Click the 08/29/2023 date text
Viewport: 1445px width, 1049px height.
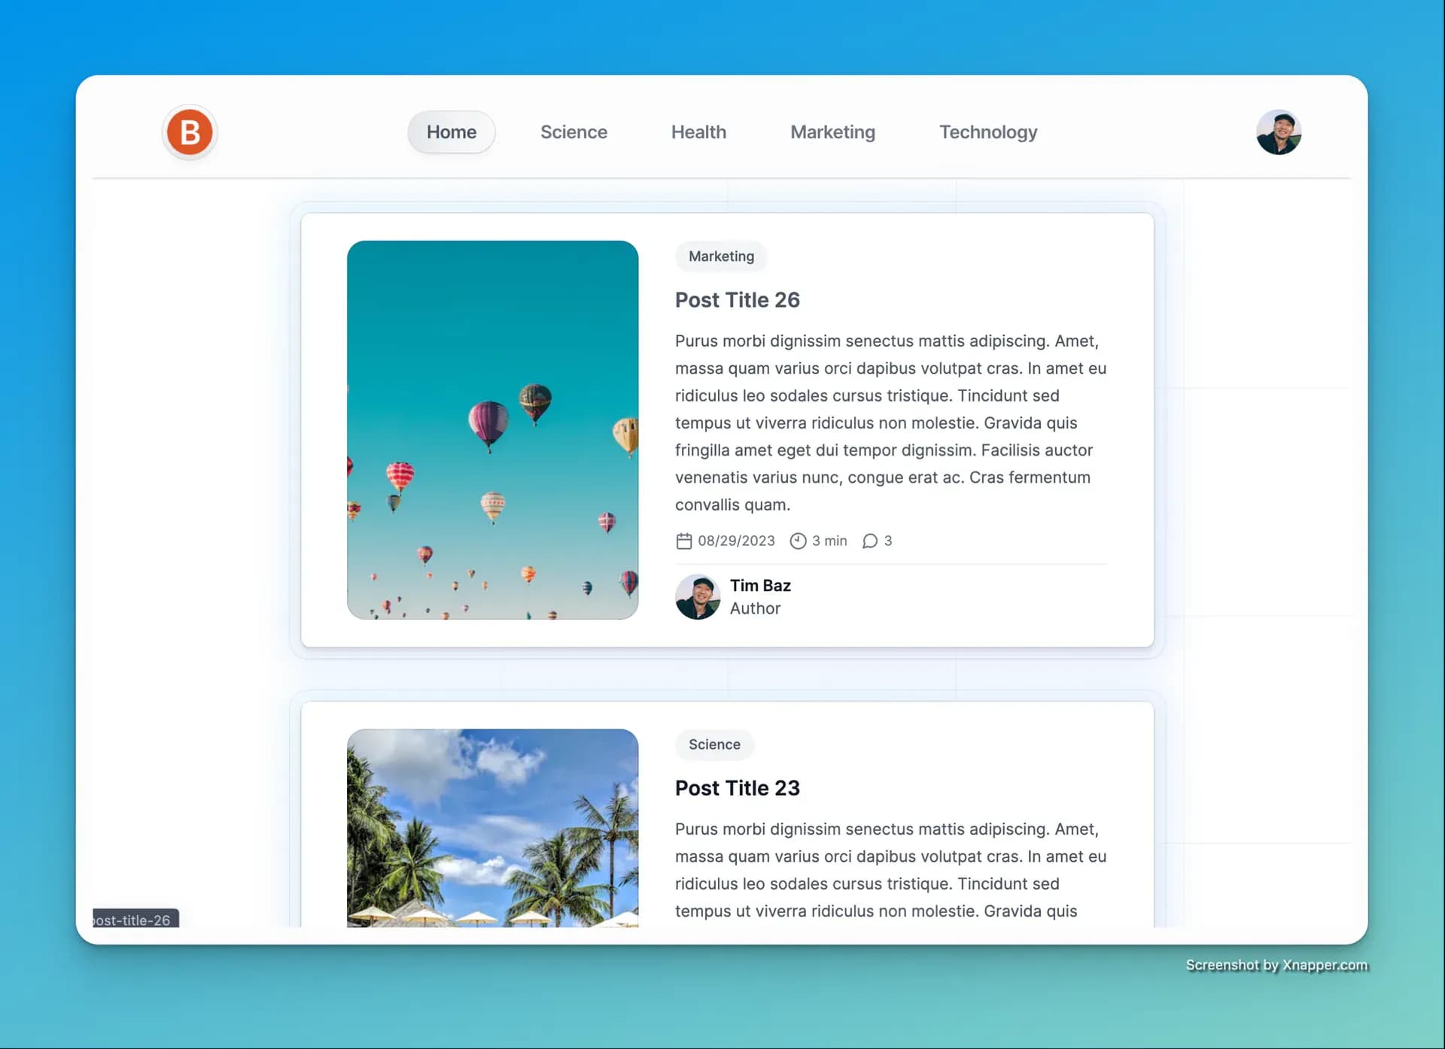736,541
